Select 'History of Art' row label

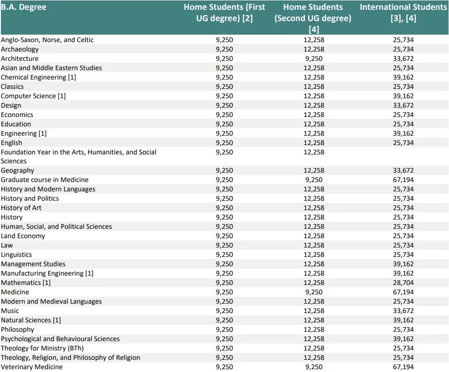pos(21,208)
